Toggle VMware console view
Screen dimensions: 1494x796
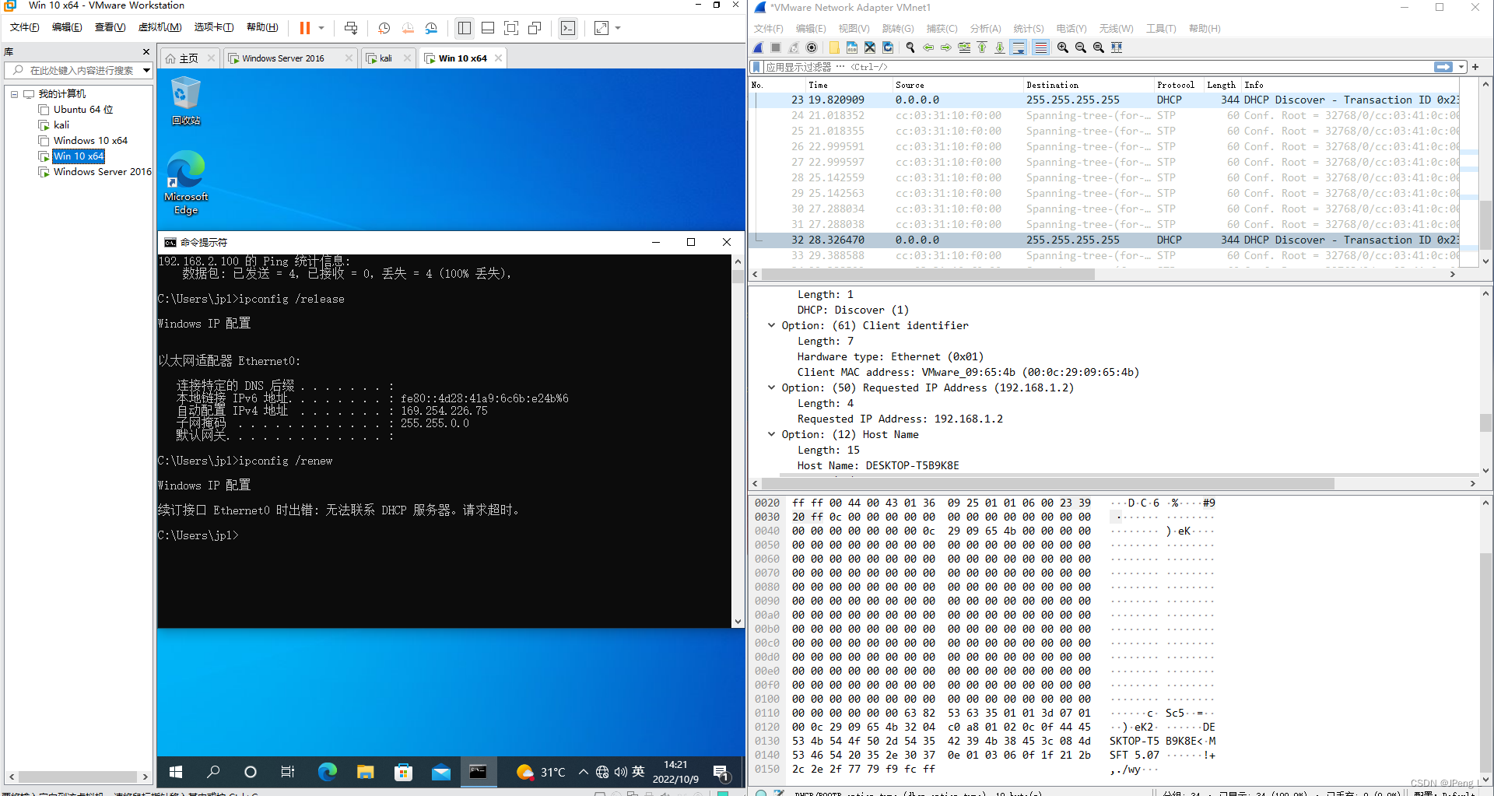568,28
